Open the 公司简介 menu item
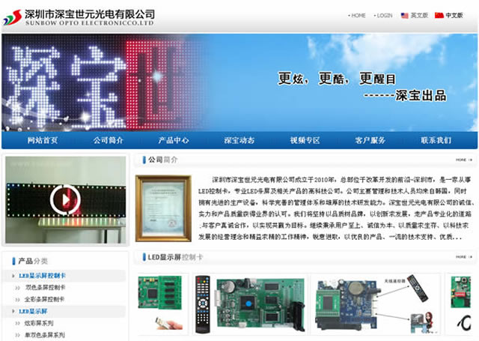This screenshot has height=341, width=479. point(108,140)
